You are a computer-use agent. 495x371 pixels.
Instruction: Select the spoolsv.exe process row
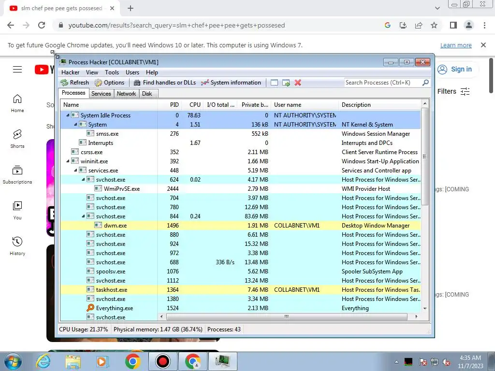pos(240,271)
